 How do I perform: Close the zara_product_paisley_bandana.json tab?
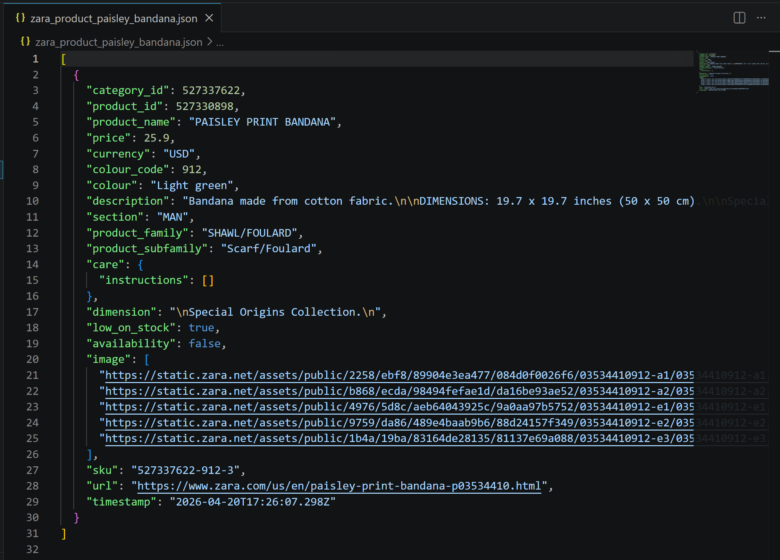209,18
